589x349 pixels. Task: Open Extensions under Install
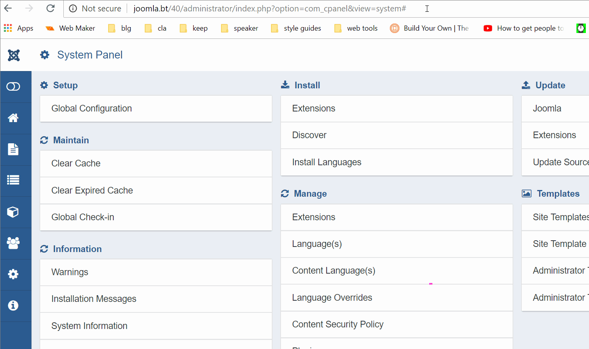coord(397,109)
